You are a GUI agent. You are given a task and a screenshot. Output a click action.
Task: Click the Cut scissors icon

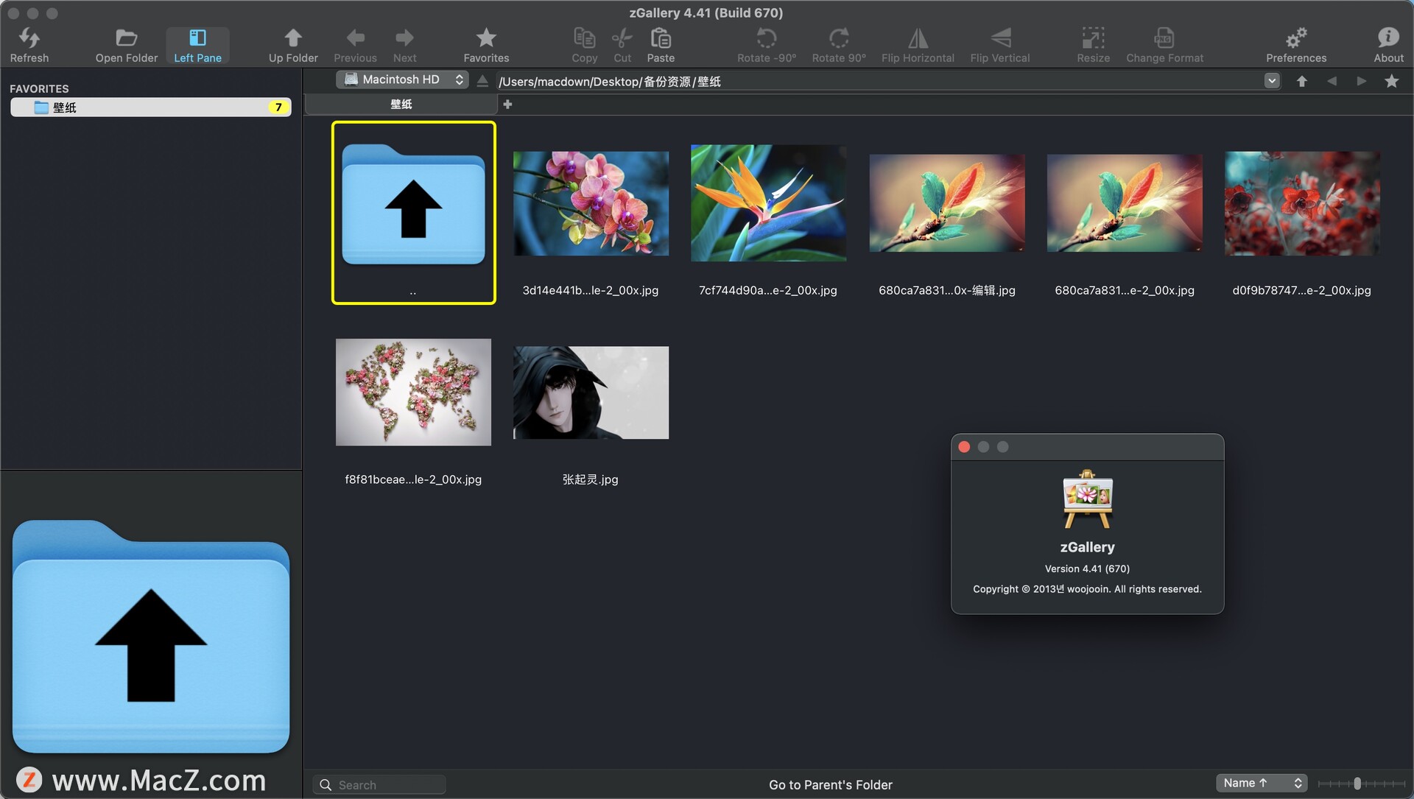point(622,38)
